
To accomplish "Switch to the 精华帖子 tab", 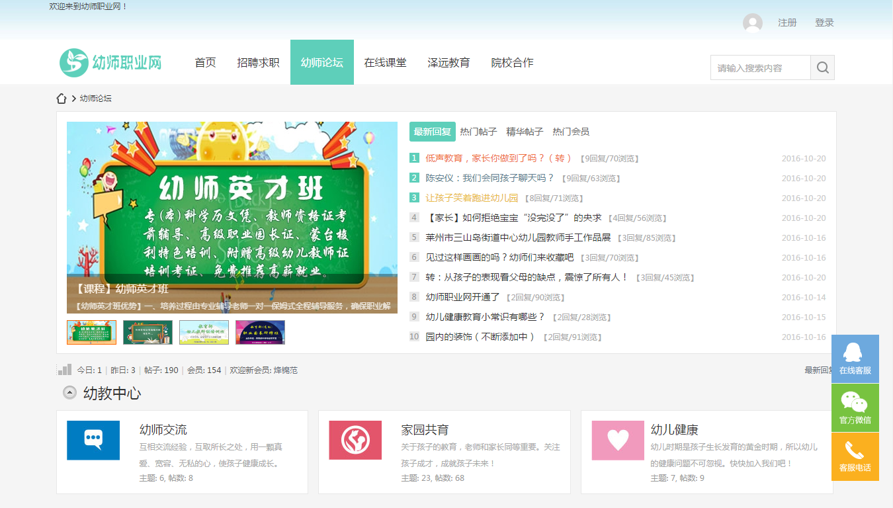I will click(525, 132).
